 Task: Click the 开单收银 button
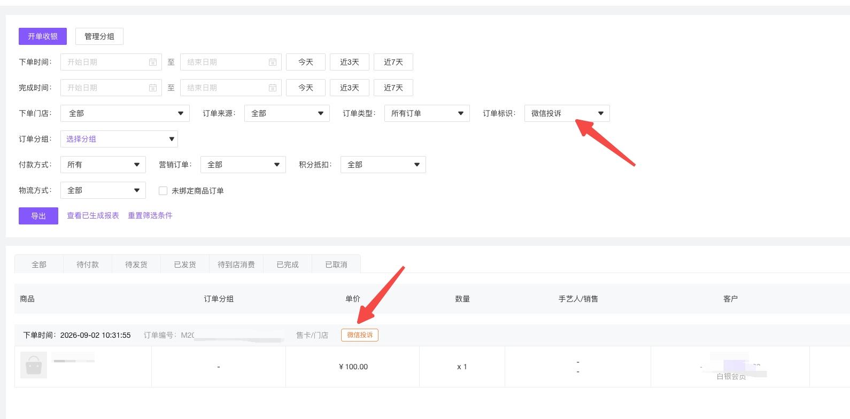click(x=43, y=36)
